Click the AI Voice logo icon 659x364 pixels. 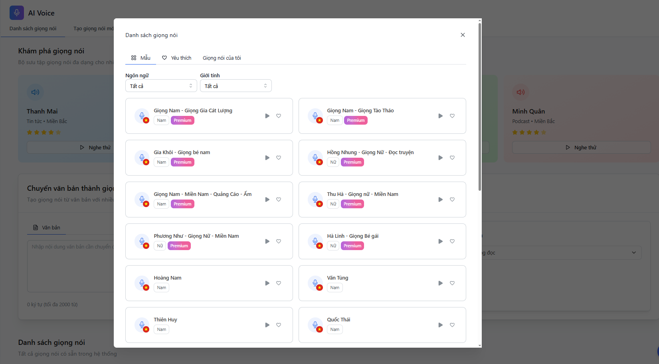(x=17, y=13)
